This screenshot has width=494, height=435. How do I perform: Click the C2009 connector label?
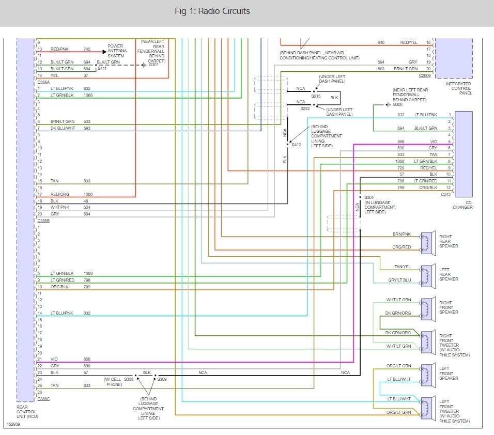click(425, 75)
